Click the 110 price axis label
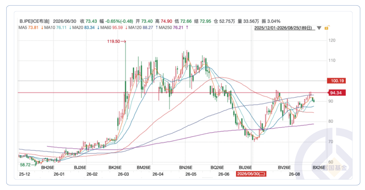Image resolution: width=365 pixels, height=190 pixels. tap(332, 60)
